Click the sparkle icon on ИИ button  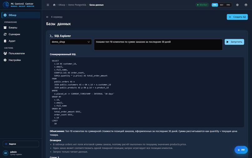(x=239, y=150)
